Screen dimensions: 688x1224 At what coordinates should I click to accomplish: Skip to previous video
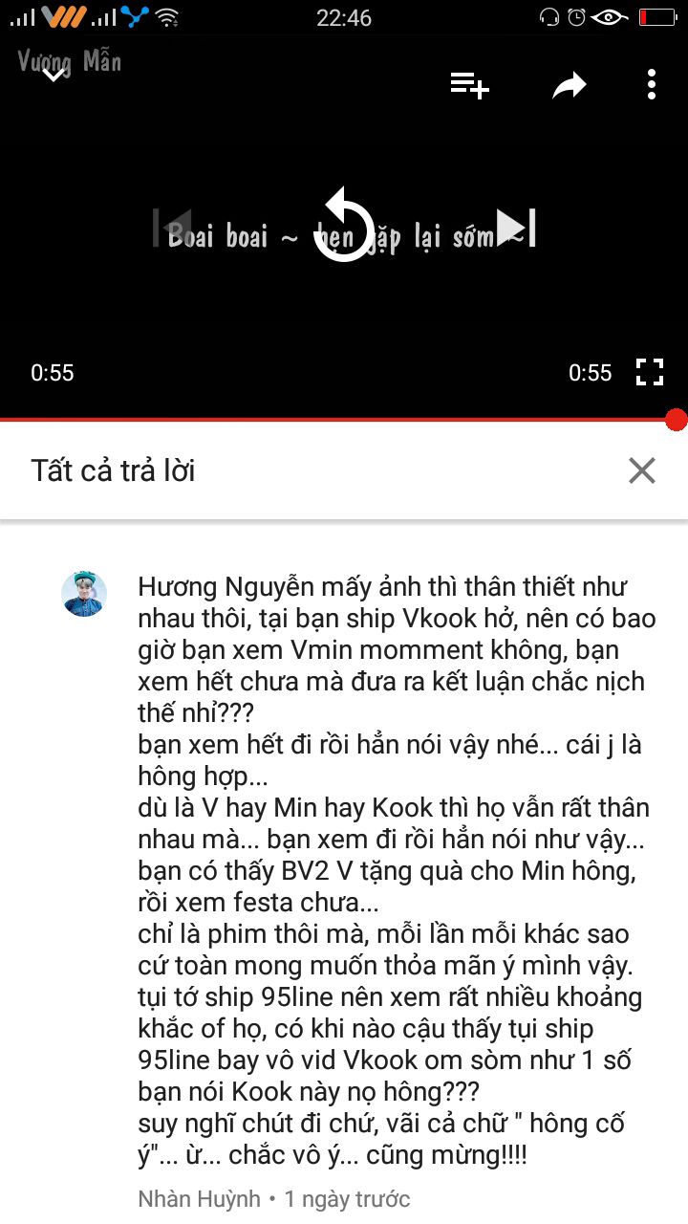tap(173, 228)
